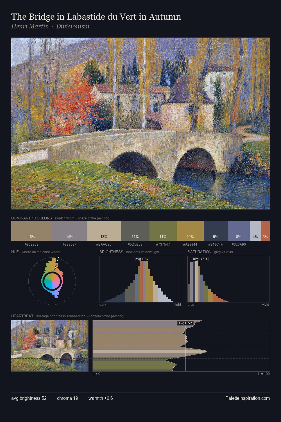
Task: Click the avg C 19 label in Saturation chart
Action: (x=200, y=259)
